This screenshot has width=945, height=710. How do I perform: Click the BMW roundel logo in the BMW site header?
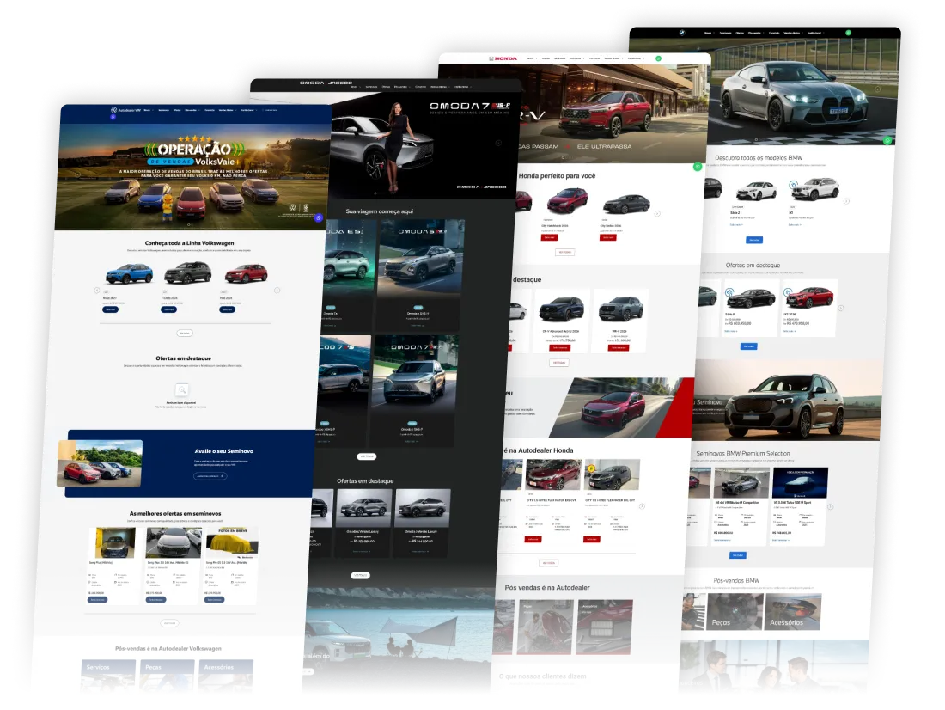[681, 33]
